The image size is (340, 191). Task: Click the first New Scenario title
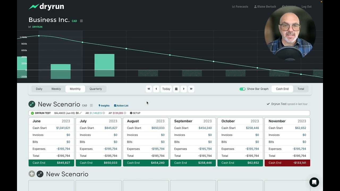coord(59,104)
